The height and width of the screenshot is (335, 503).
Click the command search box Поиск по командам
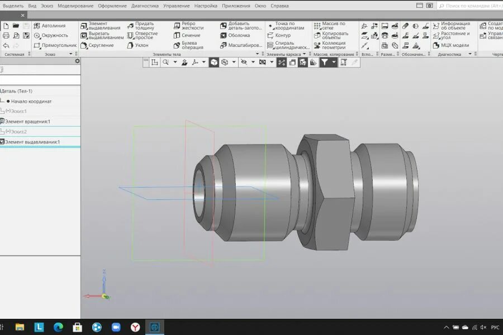470,6
